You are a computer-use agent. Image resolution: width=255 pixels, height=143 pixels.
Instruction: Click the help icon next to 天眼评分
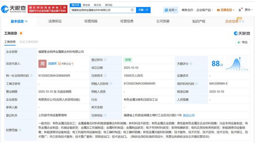(191, 64)
